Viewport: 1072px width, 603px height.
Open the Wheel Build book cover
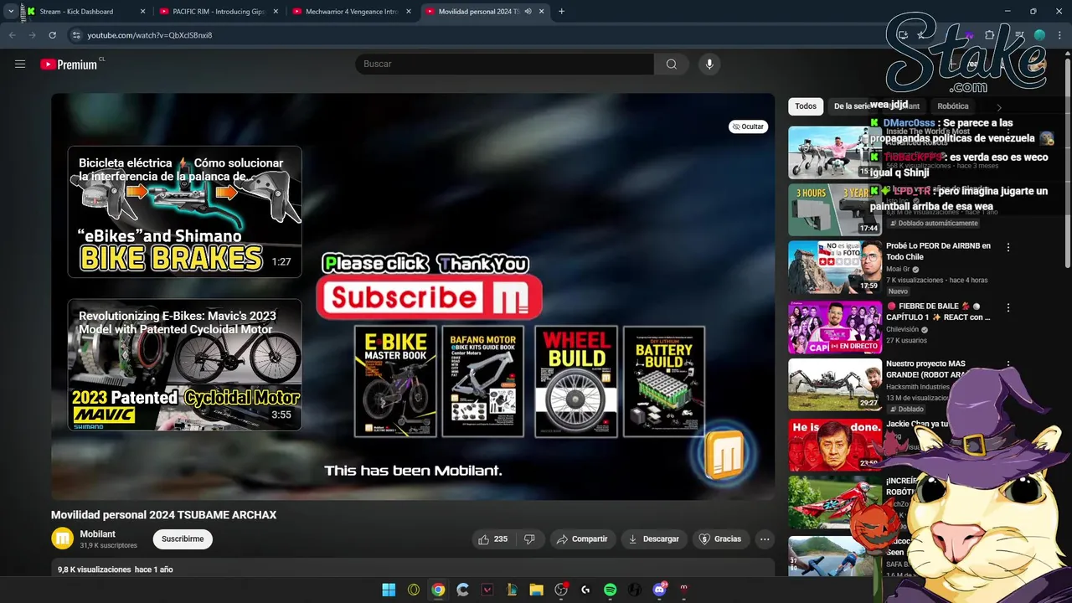(x=576, y=381)
